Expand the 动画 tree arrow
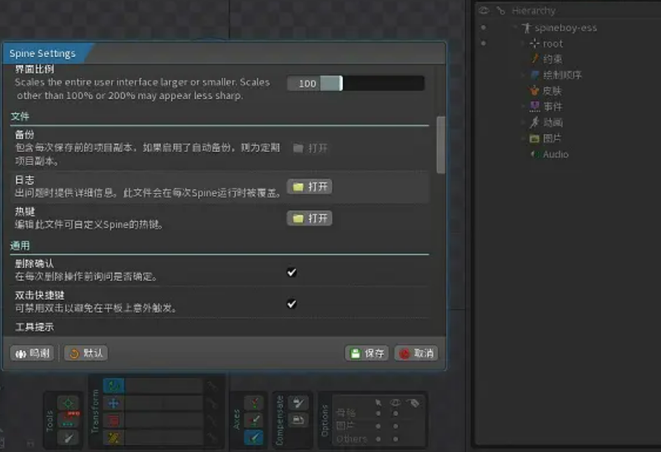Screen dimensions: 661x452 (x=523, y=123)
